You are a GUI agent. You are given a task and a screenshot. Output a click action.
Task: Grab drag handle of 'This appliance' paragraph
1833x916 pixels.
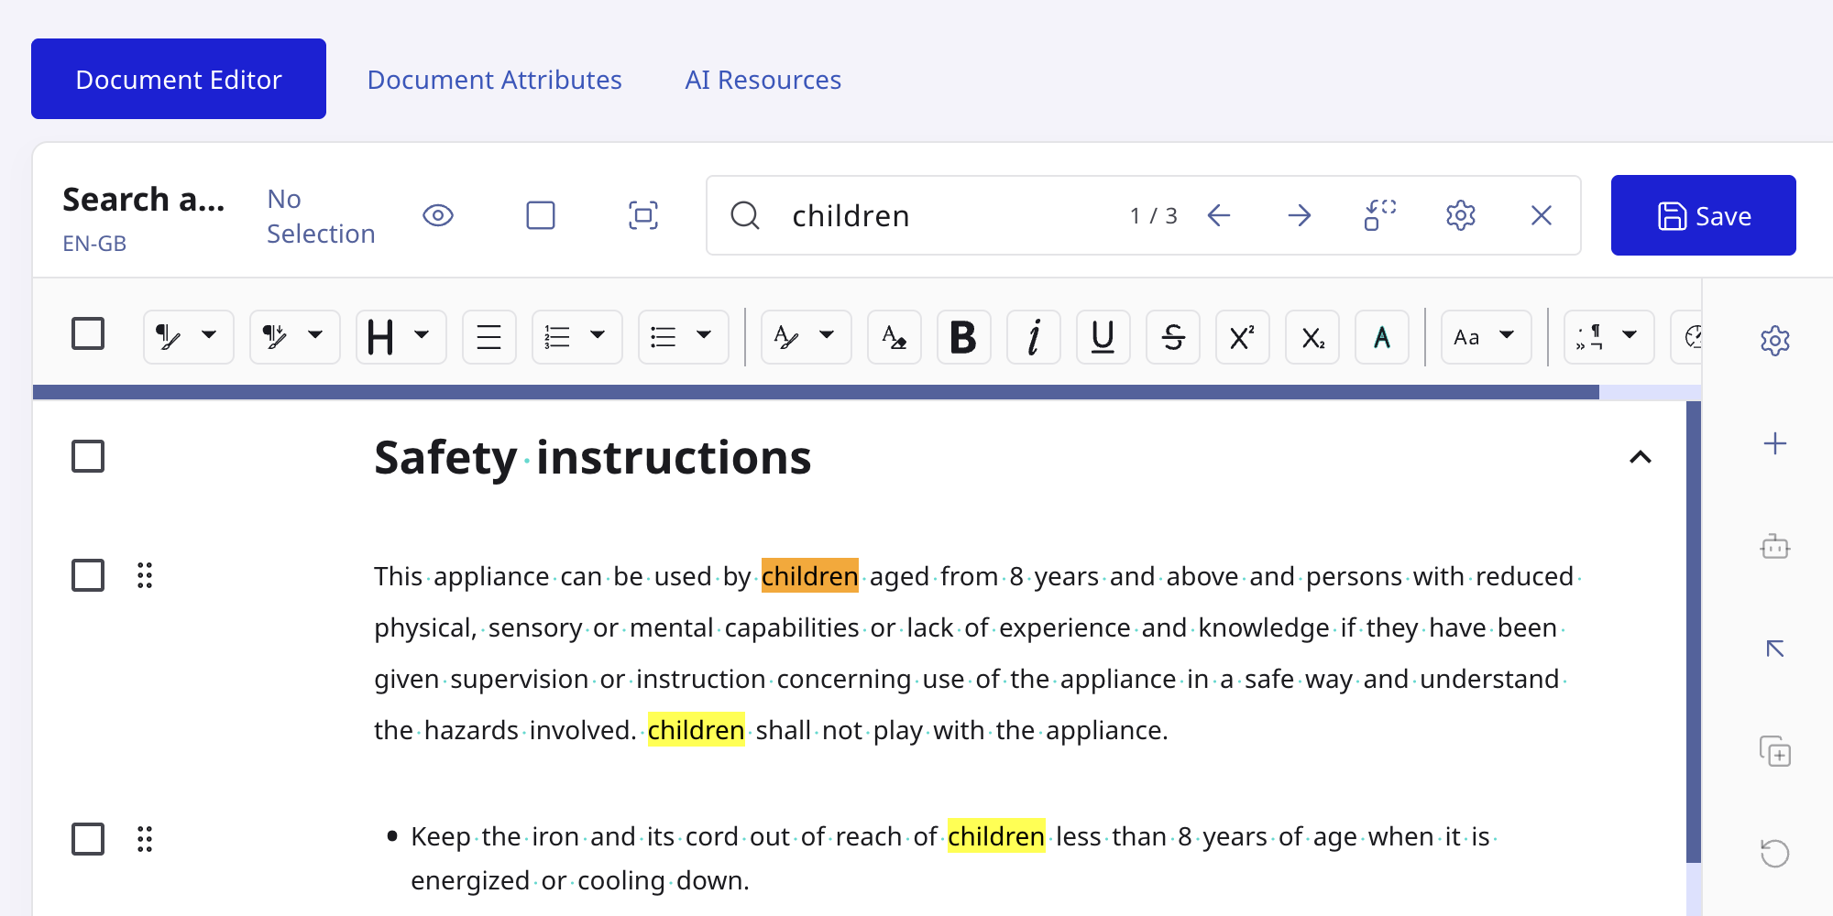145,575
